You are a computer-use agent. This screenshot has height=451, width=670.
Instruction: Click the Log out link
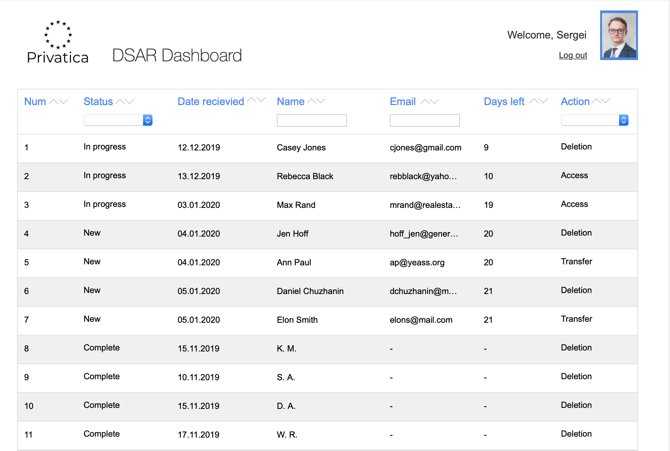pos(573,55)
